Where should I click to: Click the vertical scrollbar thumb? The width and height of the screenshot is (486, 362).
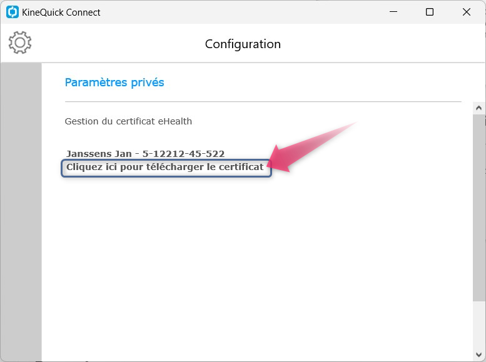[x=479, y=208]
